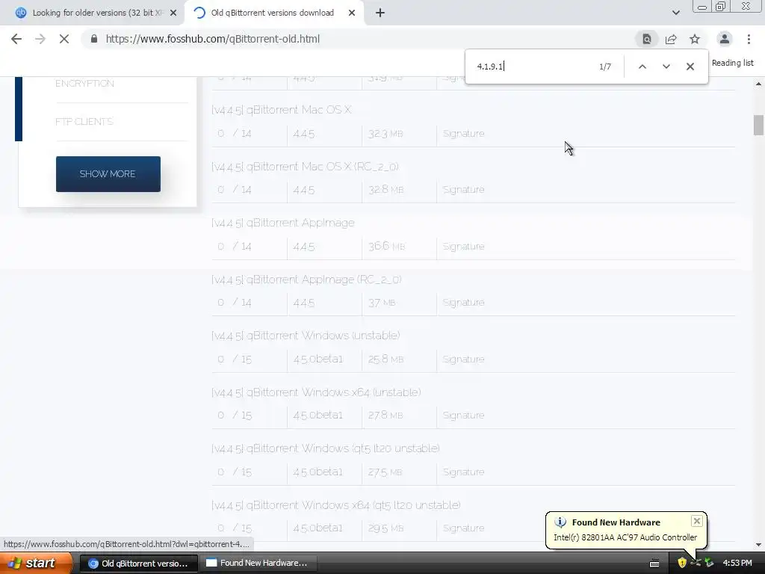The image size is (765, 574).
Task: Download qBittorrent Windows x64 (qt5 lt20 unstable)
Action: 336,505
